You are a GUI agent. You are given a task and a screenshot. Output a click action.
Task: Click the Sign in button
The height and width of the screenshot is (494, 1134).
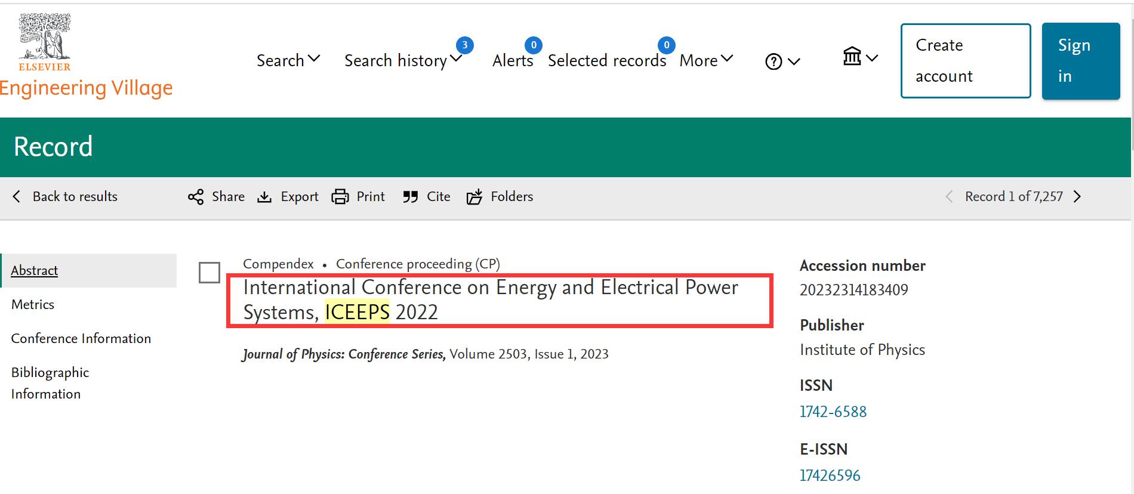point(1081,61)
